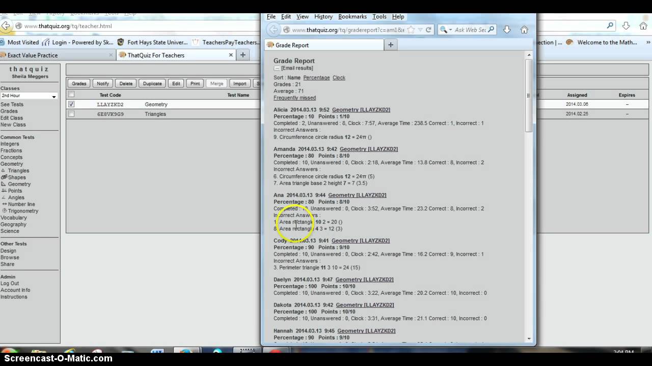Open Frequently missed link
Screen dimensions: 652x366
tap(294, 98)
